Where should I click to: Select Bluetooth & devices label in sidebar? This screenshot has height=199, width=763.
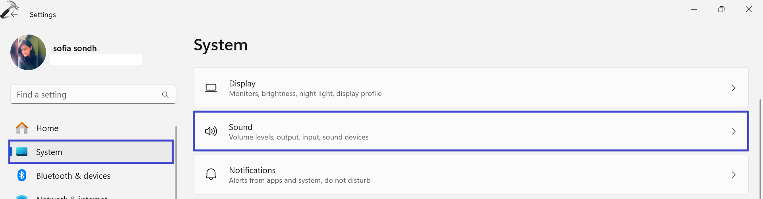coord(73,176)
